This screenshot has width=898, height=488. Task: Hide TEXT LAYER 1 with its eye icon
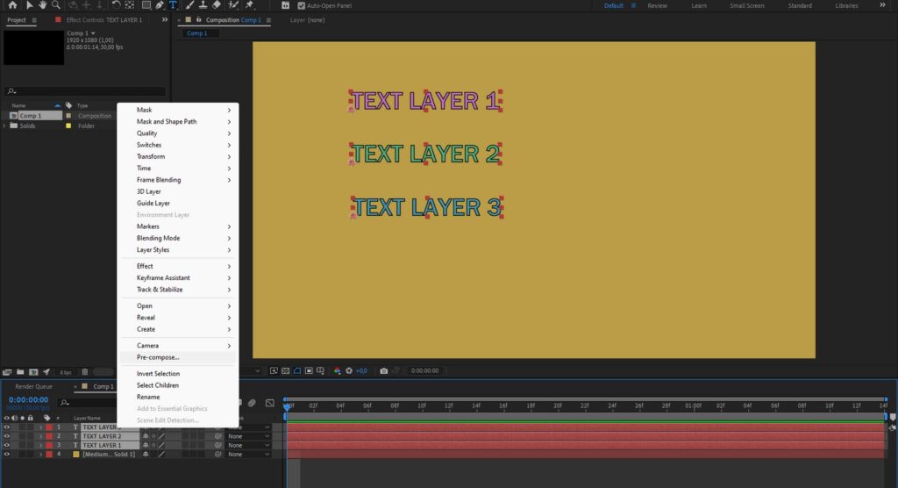[7, 445]
